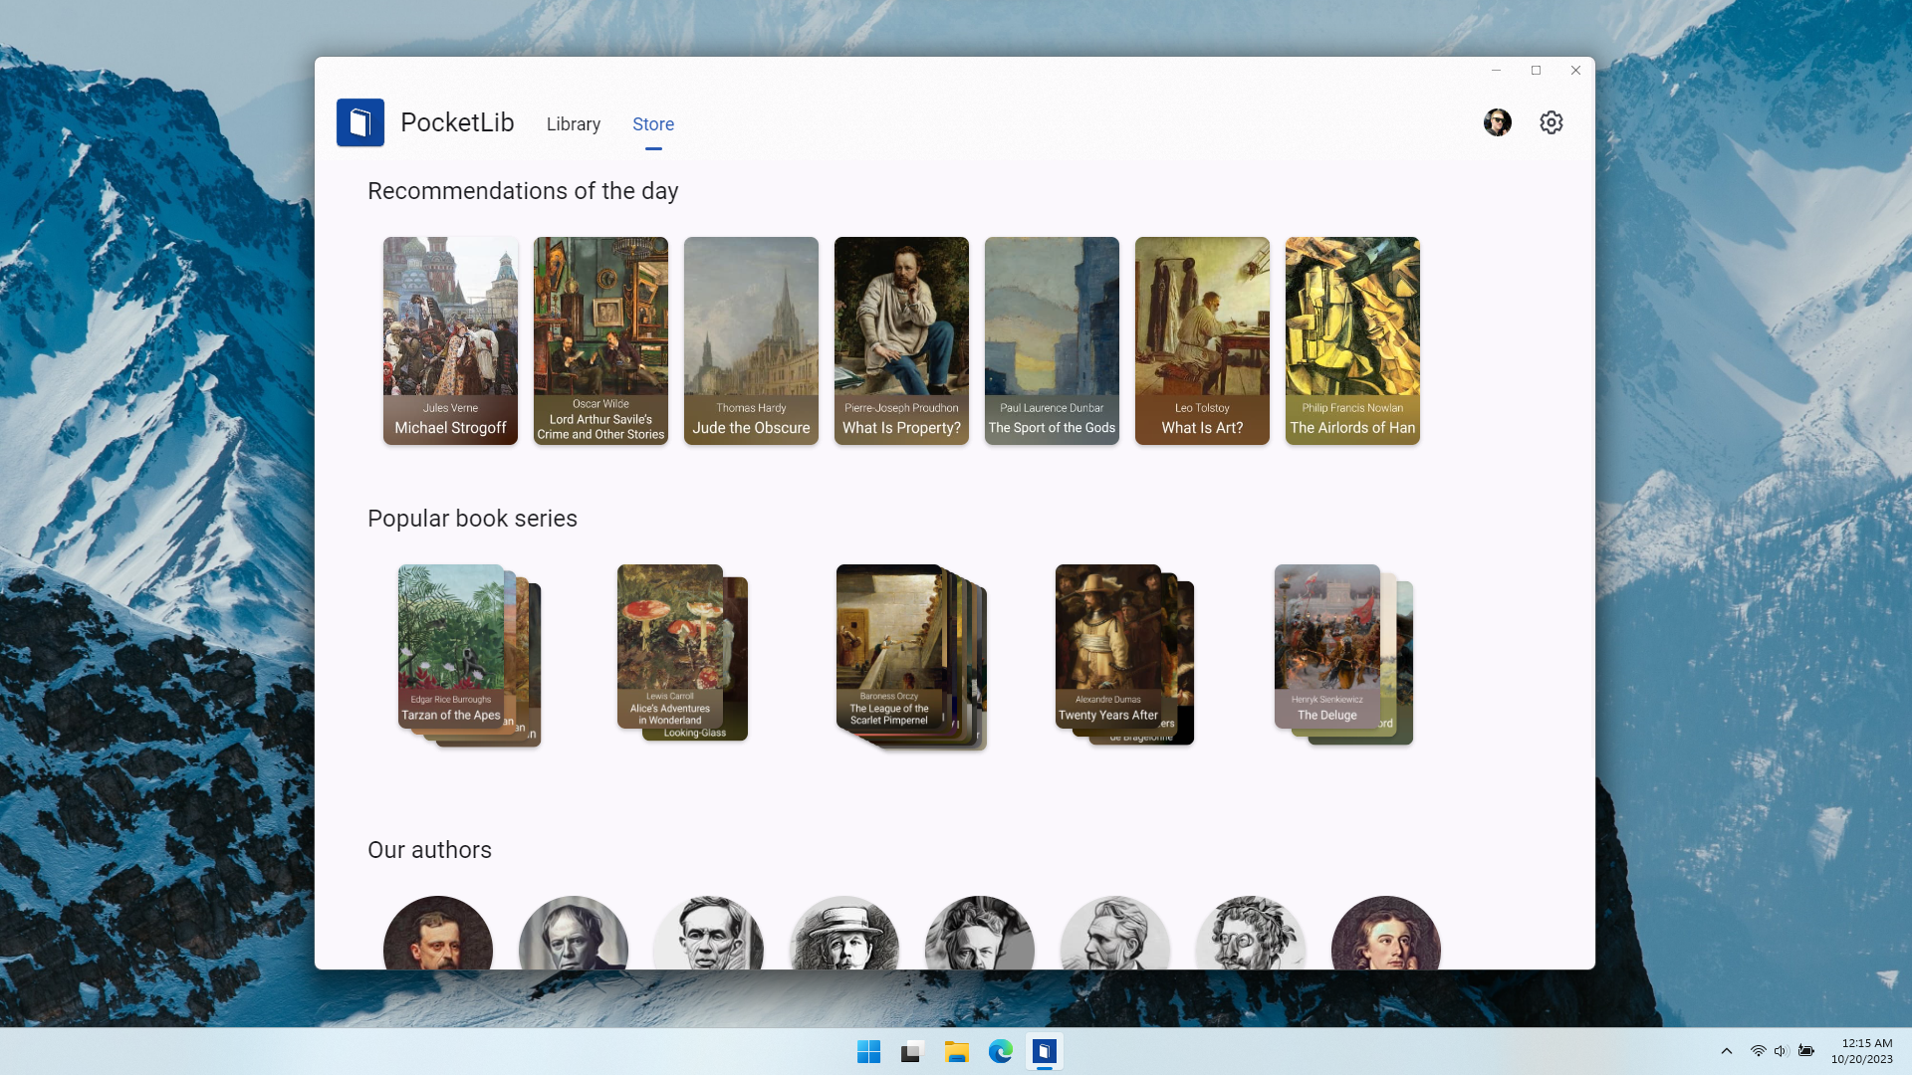Screen dimensions: 1912x1075
Task: Open the user profile avatar
Action: [1498, 122]
